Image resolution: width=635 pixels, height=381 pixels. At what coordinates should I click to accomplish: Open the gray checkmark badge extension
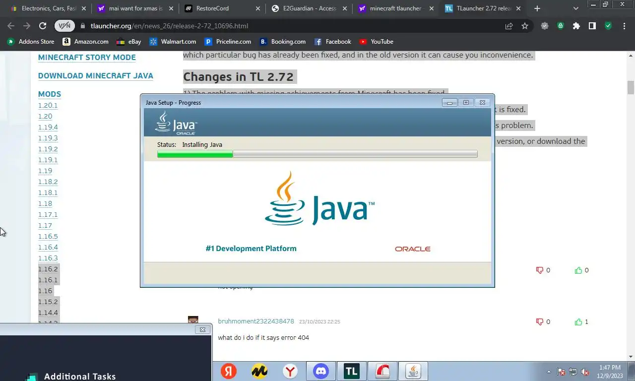[x=545, y=26]
